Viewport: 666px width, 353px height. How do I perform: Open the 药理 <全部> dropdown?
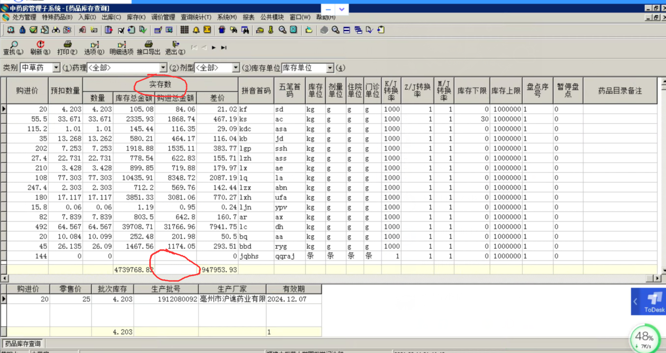(163, 68)
